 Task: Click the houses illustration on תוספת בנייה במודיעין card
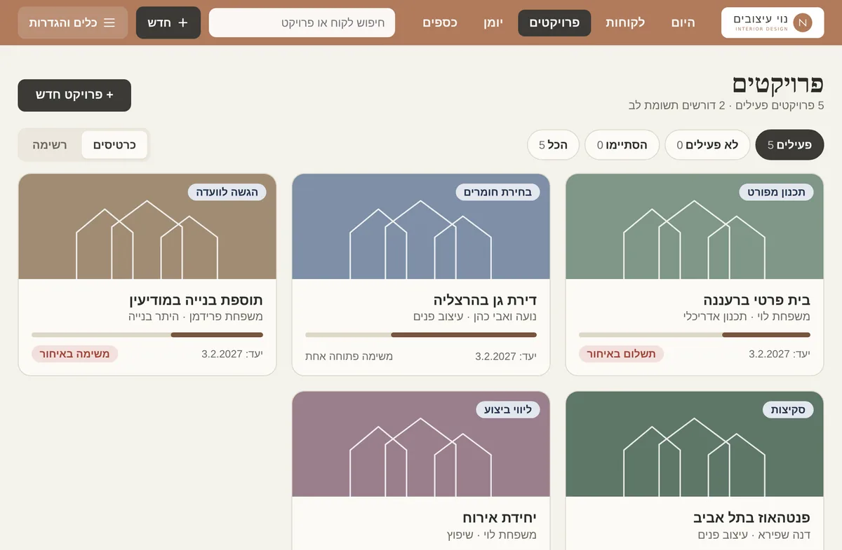[x=147, y=240]
